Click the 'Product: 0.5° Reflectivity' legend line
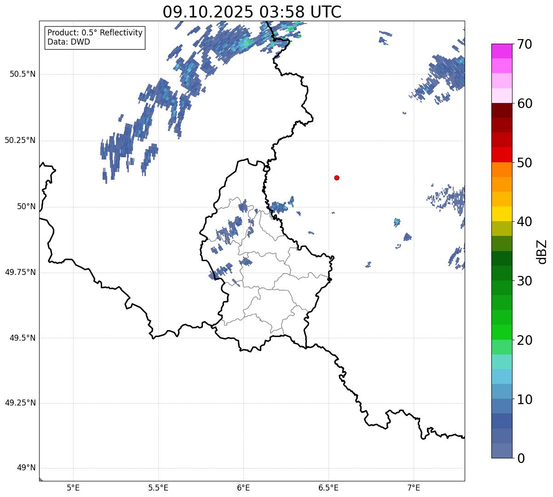553x497 pixels. 95,33
